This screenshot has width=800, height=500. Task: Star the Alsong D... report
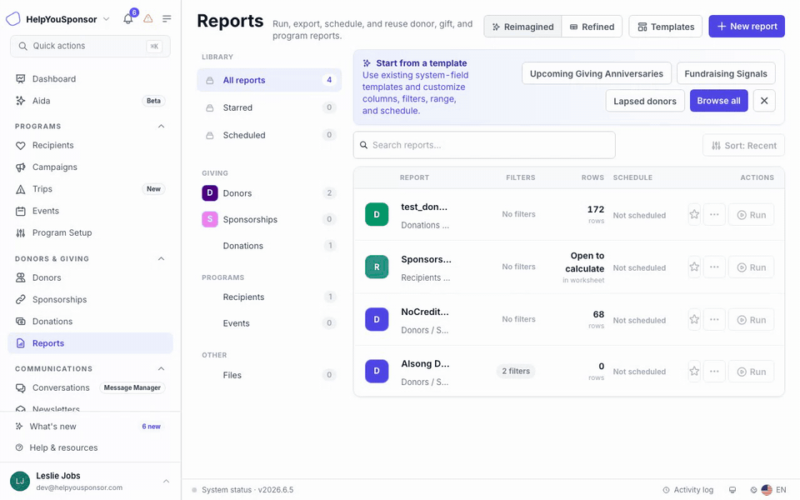tap(694, 372)
